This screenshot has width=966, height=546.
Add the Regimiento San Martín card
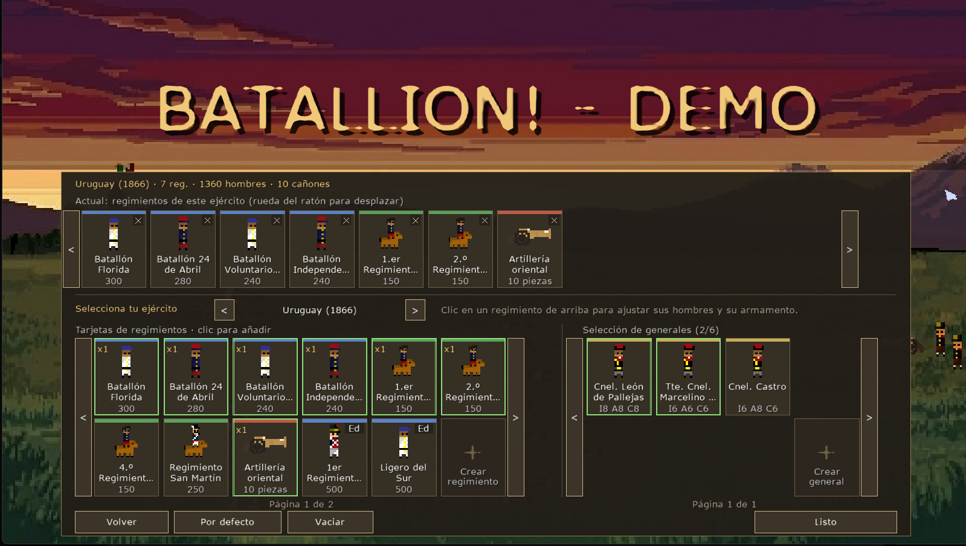196,458
